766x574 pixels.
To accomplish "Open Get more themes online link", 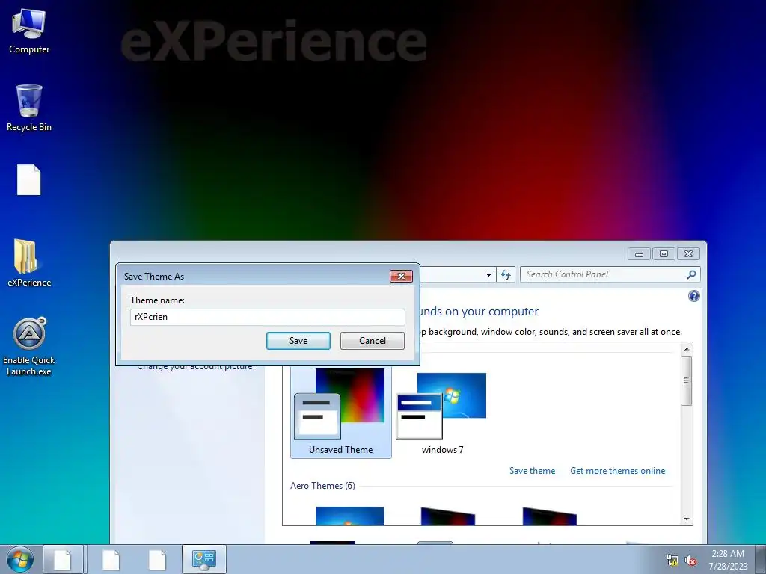I will [x=617, y=471].
